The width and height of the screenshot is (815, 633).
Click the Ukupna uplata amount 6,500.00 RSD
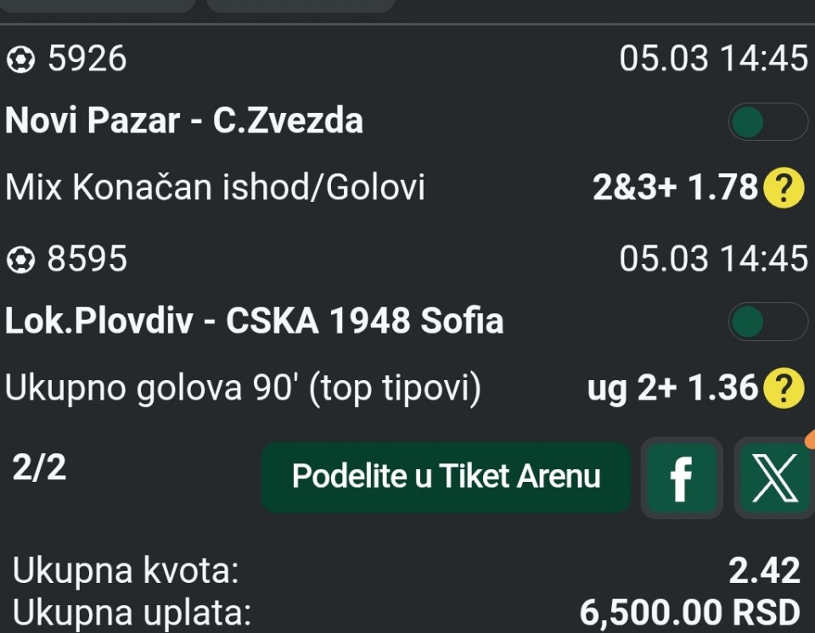[x=689, y=612]
